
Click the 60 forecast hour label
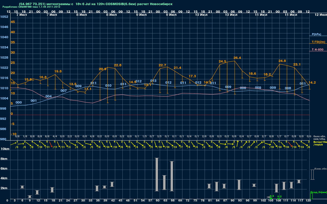point(157,201)
